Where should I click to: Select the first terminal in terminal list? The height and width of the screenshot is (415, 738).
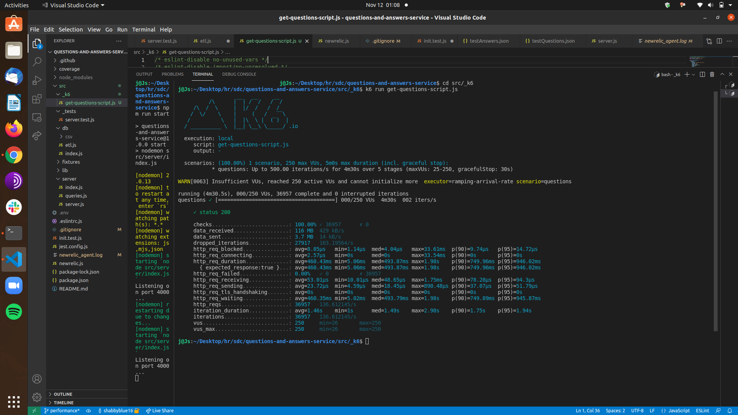point(730,85)
